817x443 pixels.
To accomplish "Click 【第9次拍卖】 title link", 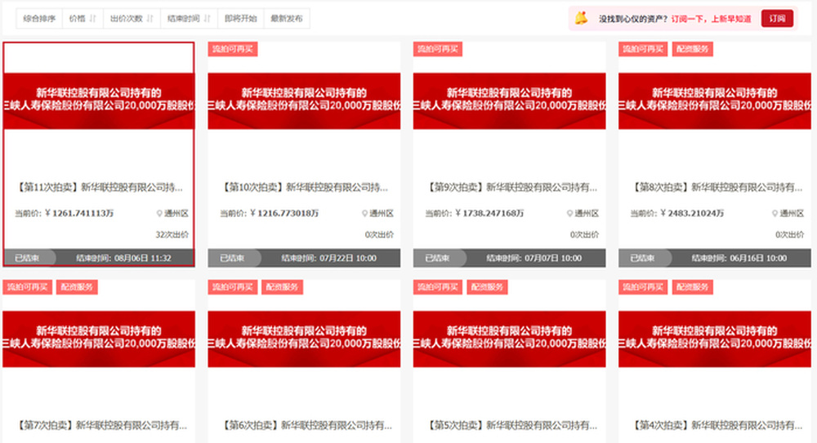I will (x=511, y=187).
